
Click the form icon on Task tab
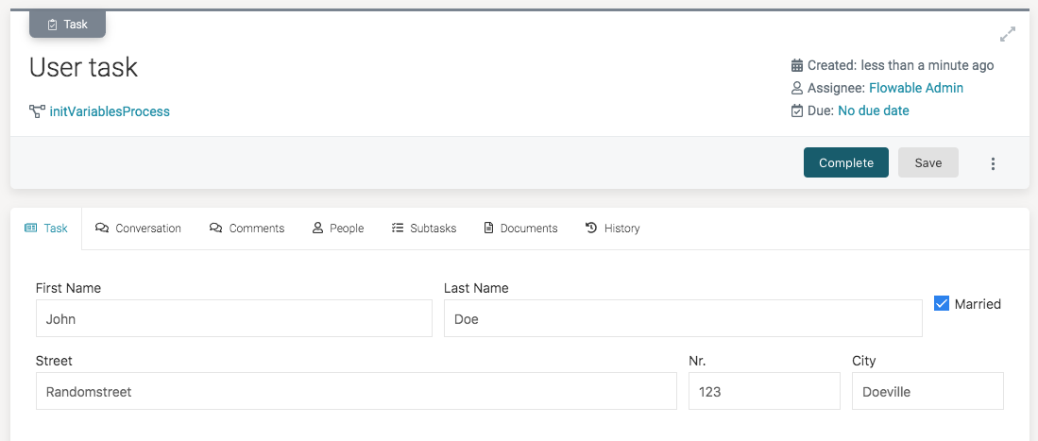pos(31,228)
